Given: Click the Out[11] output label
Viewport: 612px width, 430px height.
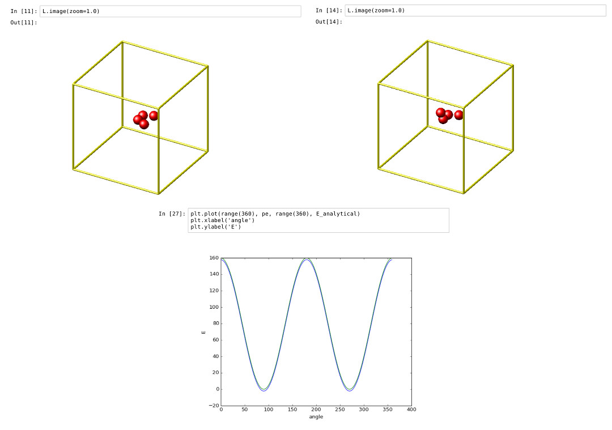Looking at the screenshot, I should click(x=24, y=23).
